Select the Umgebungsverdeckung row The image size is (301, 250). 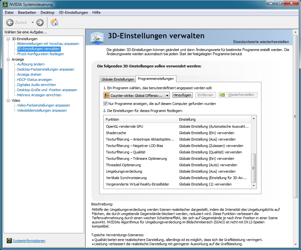click(x=177, y=171)
